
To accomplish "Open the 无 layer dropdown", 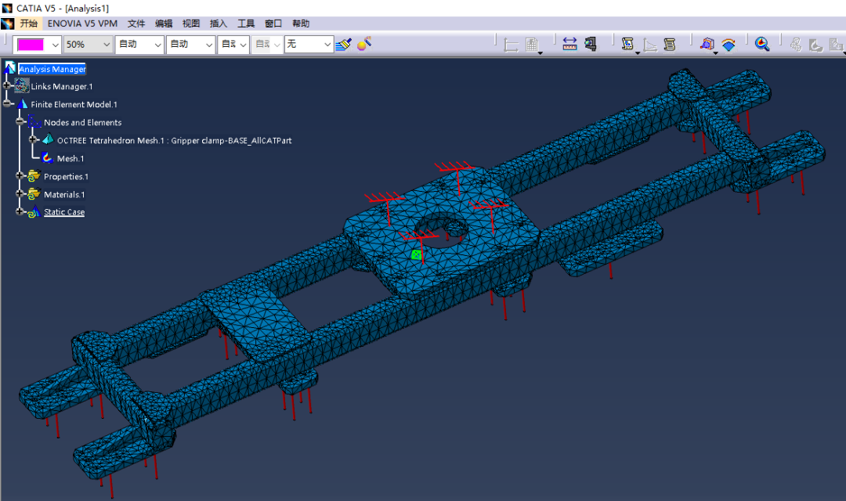I will pos(328,45).
